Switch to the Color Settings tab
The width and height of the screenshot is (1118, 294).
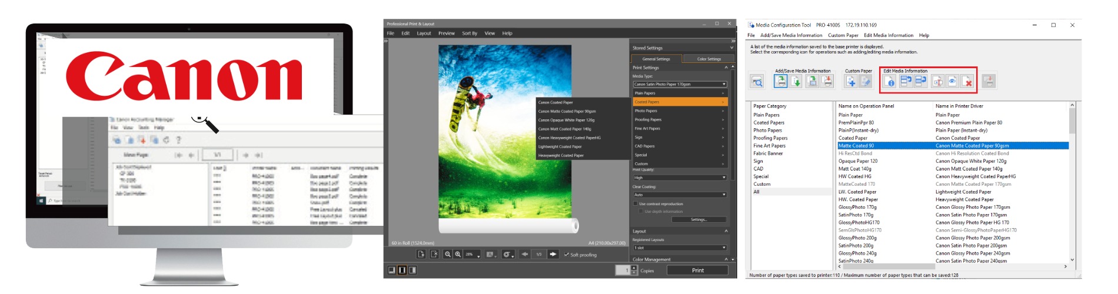point(709,59)
